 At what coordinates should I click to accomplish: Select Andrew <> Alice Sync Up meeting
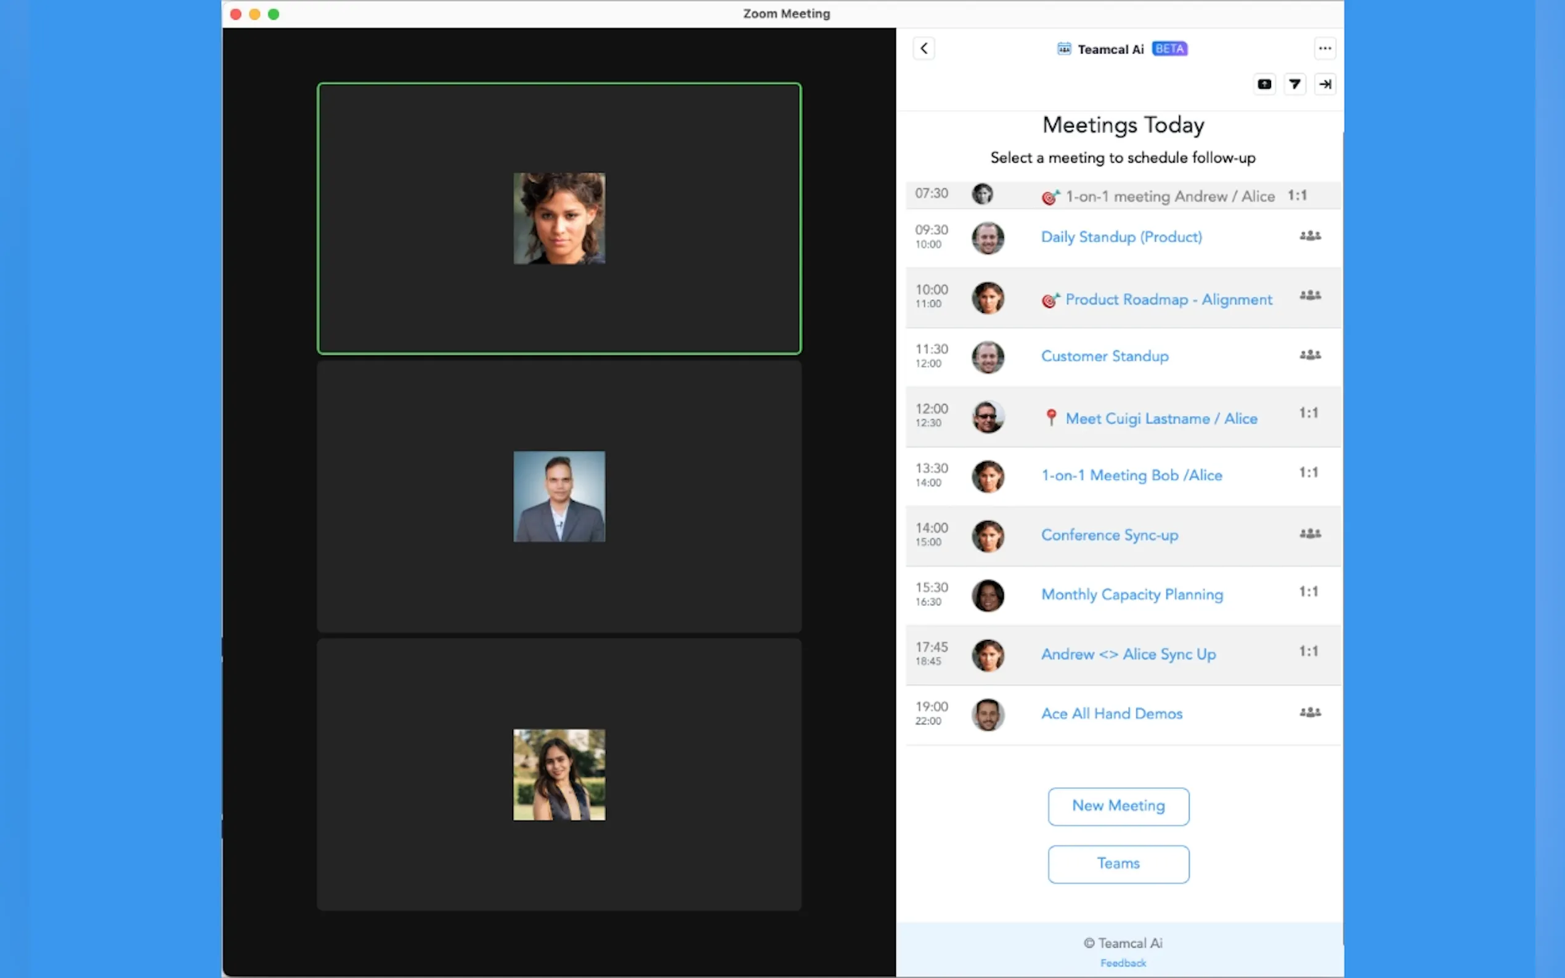click(x=1128, y=654)
